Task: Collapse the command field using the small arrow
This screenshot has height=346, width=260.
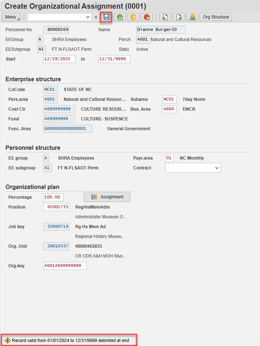Action: (x=96, y=17)
